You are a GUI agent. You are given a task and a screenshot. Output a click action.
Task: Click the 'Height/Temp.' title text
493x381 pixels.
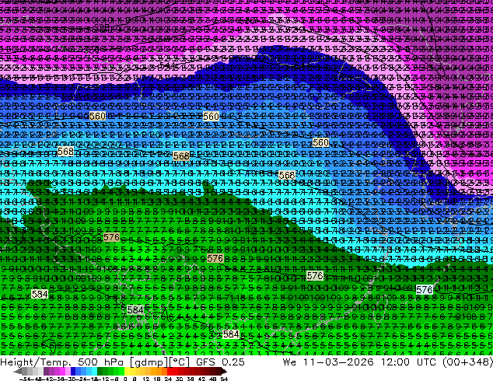(36, 362)
